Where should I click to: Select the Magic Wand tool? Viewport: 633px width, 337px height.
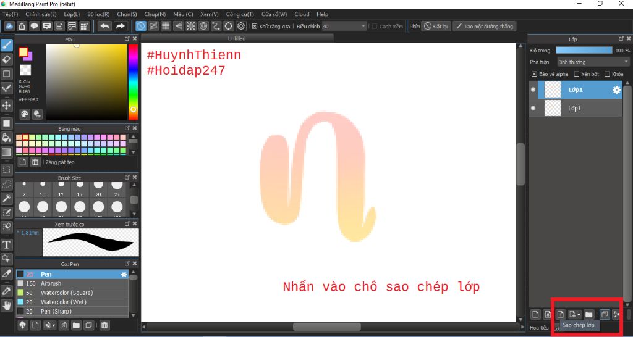pos(7,198)
